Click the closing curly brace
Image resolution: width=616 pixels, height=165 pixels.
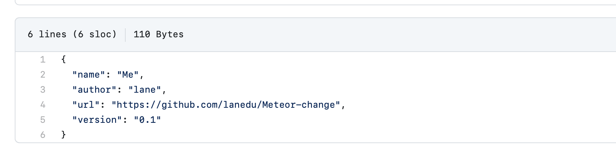[63, 135]
